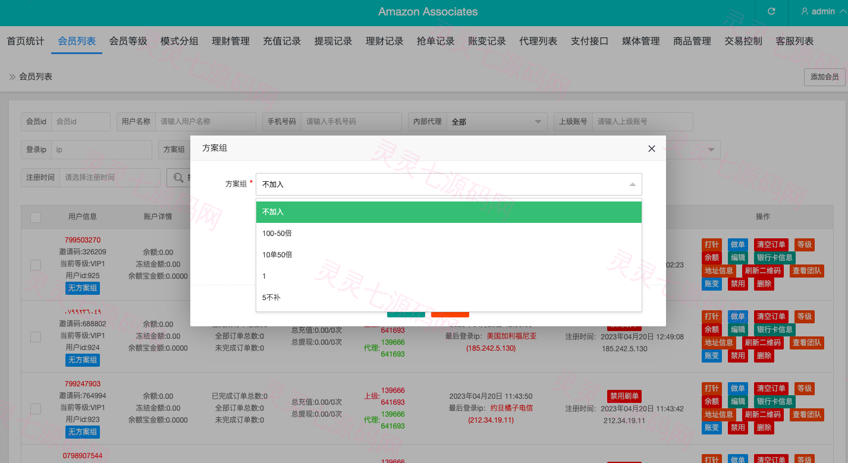Click user number 799503270 text

point(83,240)
